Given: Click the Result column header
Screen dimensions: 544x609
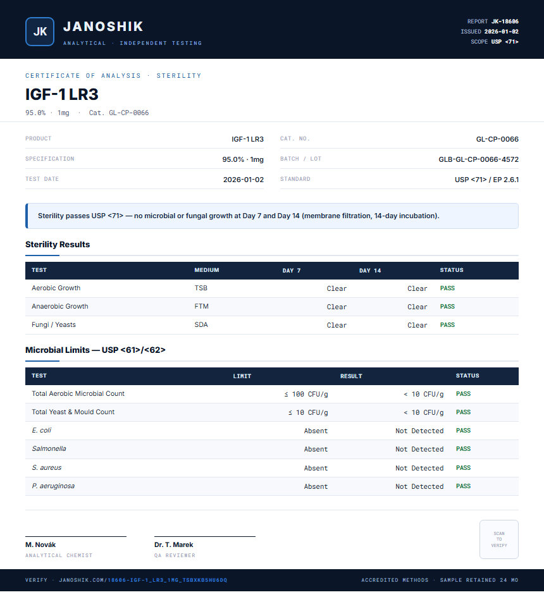Looking at the screenshot, I should point(351,376).
